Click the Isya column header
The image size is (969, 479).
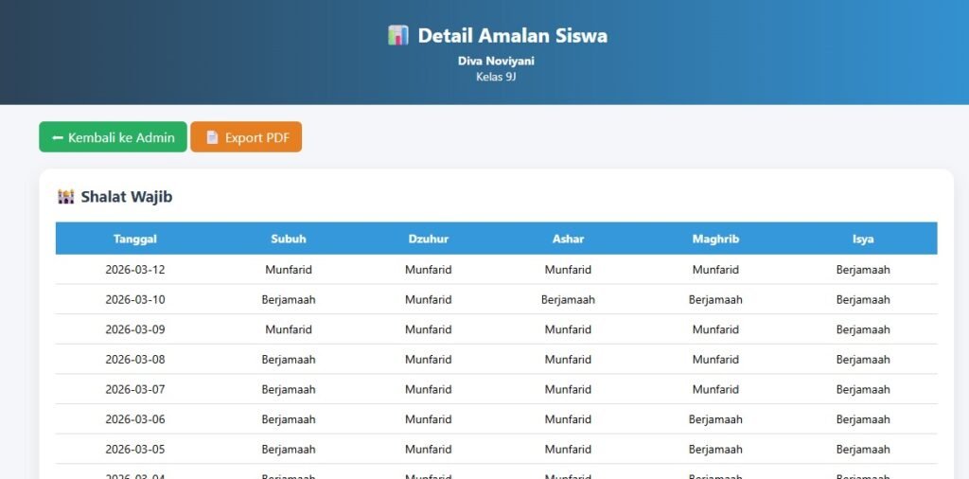863,239
